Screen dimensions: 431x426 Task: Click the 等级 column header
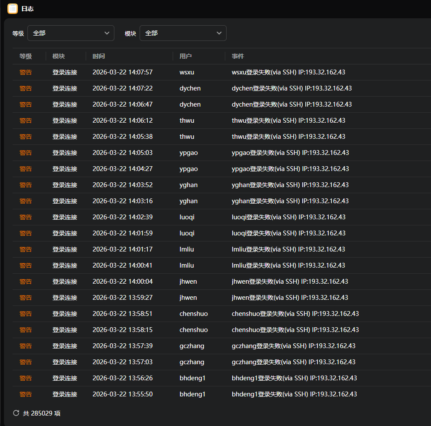26,56
